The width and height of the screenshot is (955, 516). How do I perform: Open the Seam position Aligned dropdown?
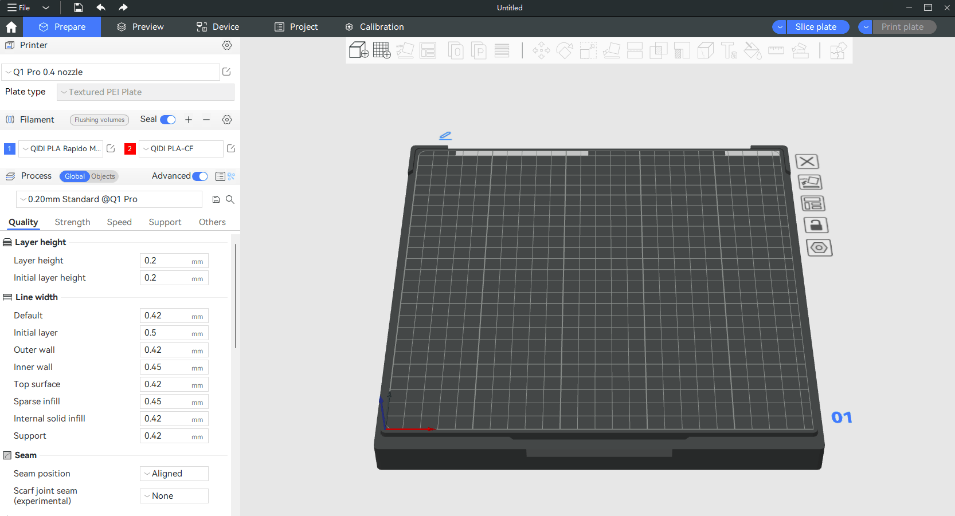coord(174,474)
